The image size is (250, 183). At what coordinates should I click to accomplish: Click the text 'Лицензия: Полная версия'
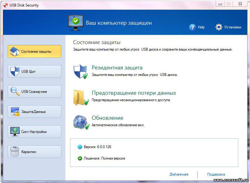click(104, 158)
